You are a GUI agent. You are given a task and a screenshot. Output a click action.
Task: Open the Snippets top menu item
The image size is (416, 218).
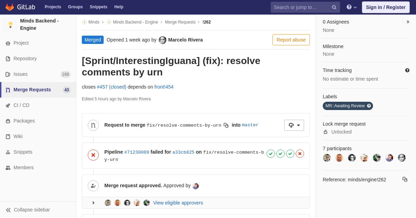(x=98, y=7)
